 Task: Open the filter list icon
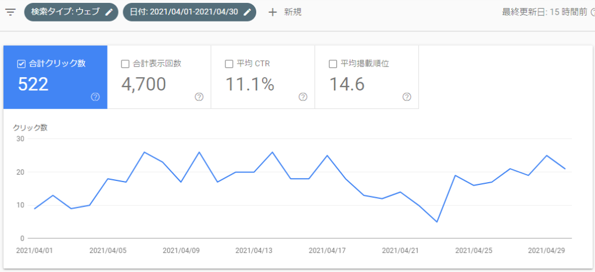coord(10,12)
